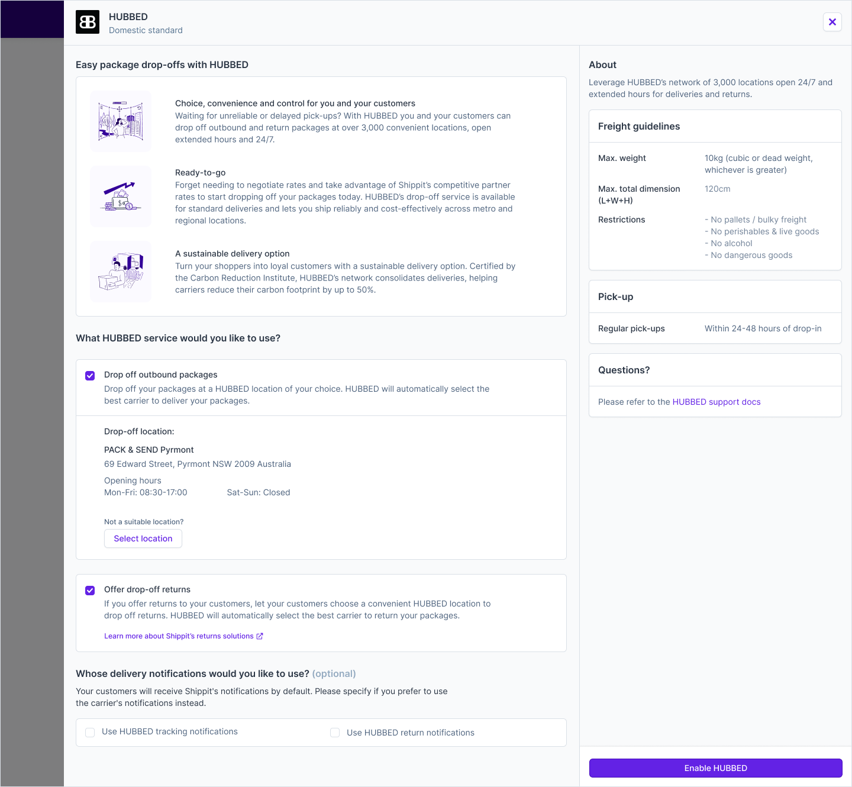Click the sustainable delivery illustration
852x787 pixels.
click(121, 272)
